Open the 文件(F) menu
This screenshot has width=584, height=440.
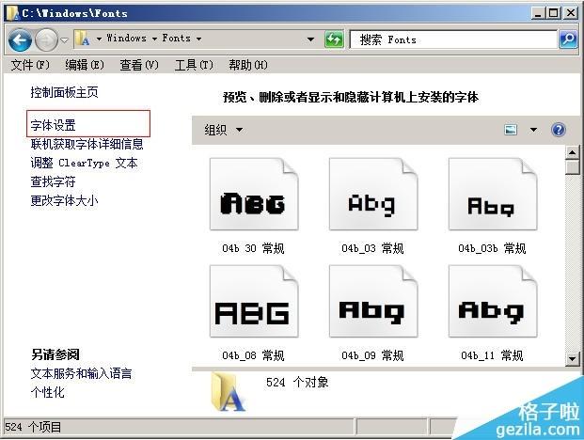30,65
